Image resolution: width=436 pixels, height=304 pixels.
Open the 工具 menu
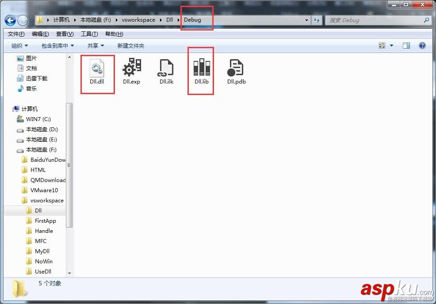pyautogui.click(x=88, y=34)
